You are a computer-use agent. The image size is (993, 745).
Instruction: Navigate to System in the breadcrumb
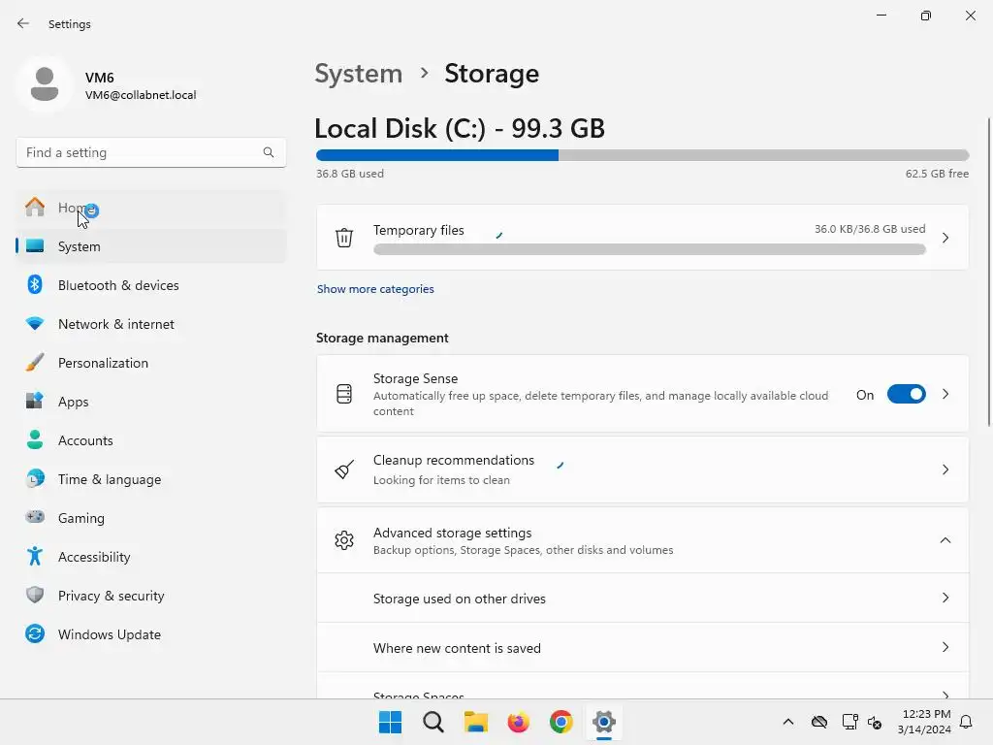tap(359, 74)
